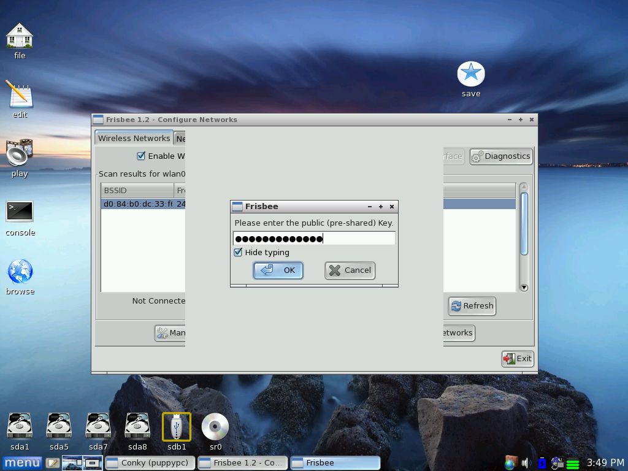Open the browse web browser icon
The image size is (628, 471).
click(x=20, y=272)
